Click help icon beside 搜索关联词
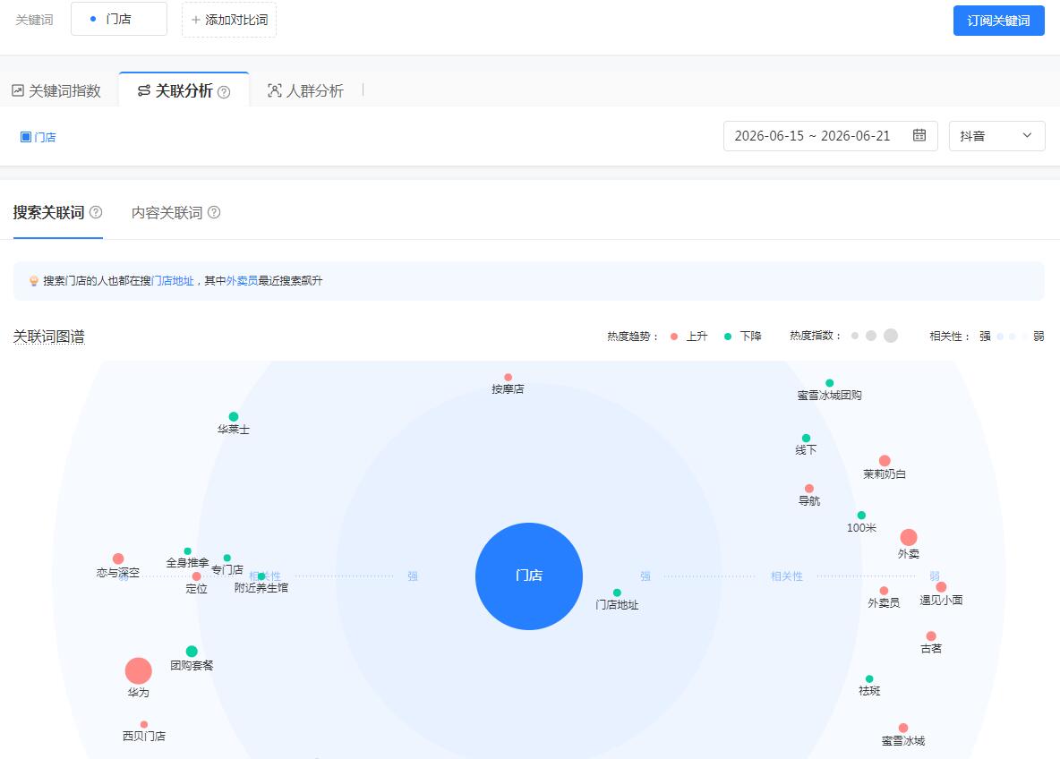1060x759 pixels. (96, 212)
